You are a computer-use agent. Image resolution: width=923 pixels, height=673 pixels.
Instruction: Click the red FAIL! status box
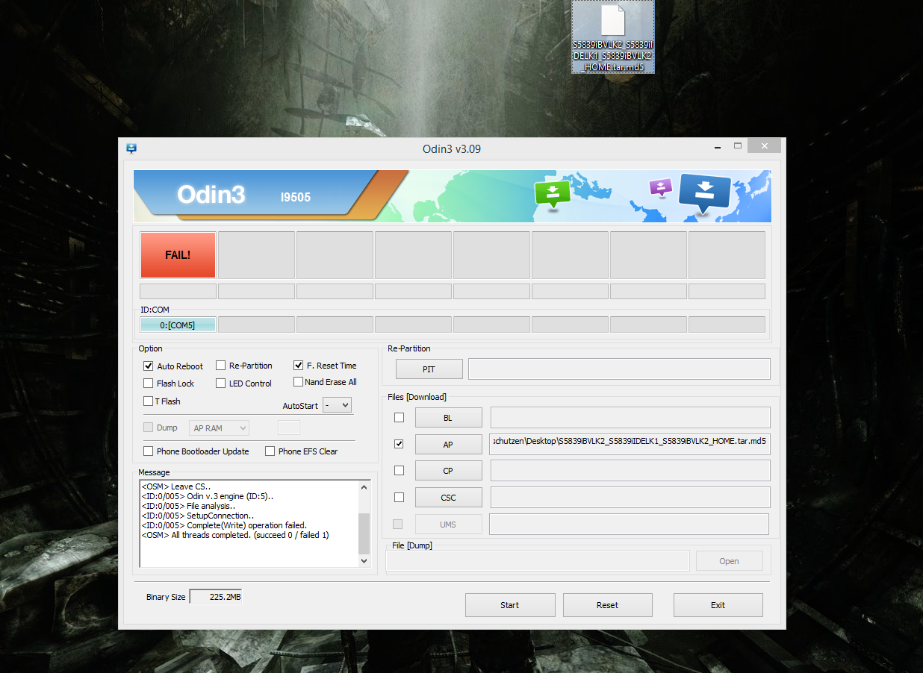178,254
